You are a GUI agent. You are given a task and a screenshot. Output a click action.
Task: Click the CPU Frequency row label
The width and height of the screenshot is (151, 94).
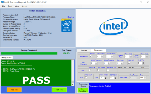coord(84,63)
